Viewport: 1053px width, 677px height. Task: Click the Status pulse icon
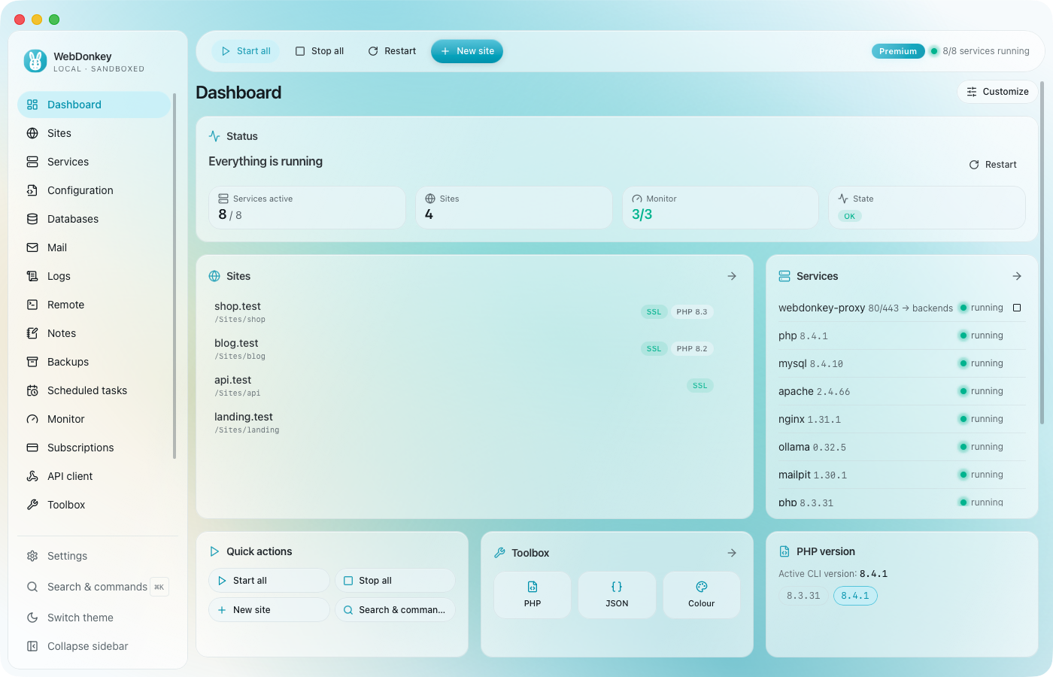coord(214,136)
